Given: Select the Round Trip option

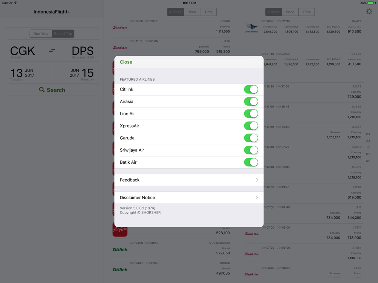Looking at the screenshot, I should [63, 34].
